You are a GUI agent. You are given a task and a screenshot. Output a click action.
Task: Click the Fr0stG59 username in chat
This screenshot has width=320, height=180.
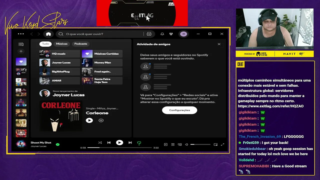tap(251, 143)
